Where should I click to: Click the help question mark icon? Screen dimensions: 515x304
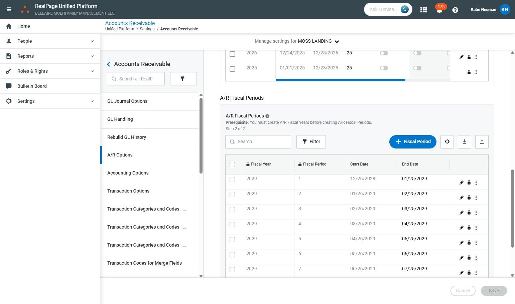coord(455,10)
